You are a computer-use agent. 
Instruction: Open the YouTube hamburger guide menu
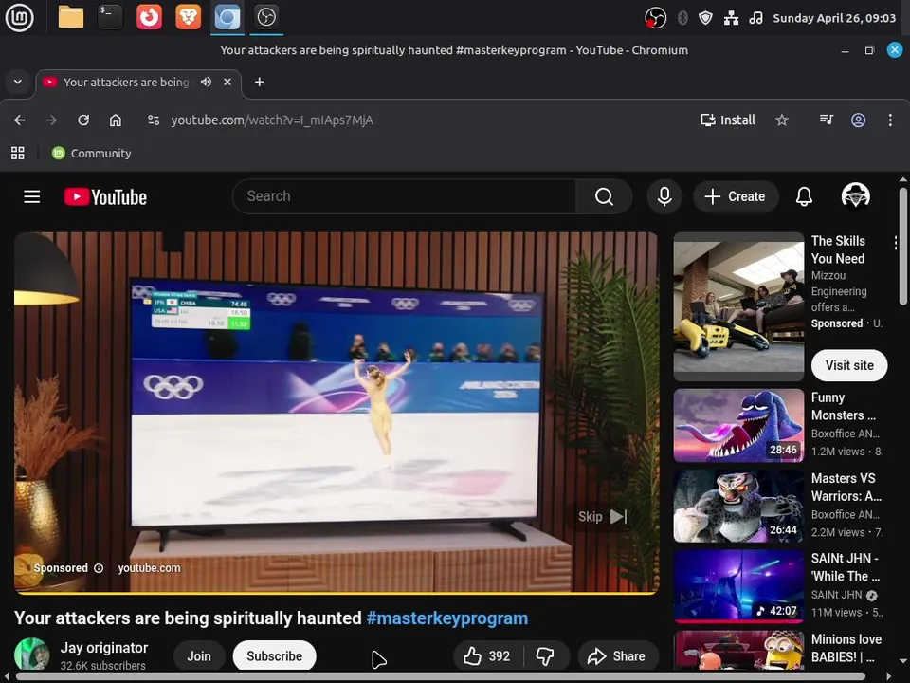coord(32,197)
